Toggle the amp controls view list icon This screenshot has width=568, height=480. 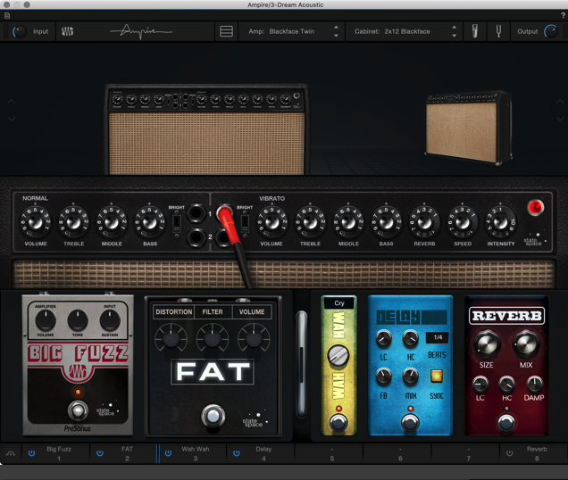point(227,31)
